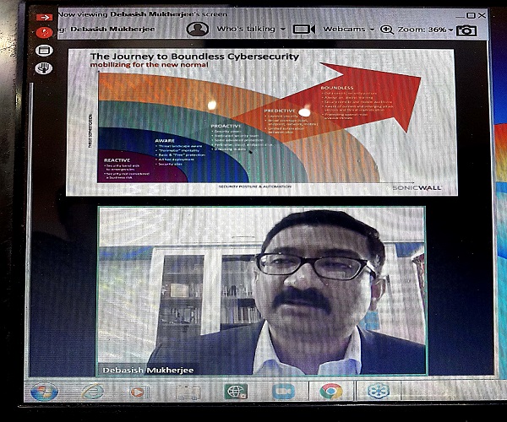Click the slide title Journey to Boundless Cybersecurity
This screenshot has width=507, height=422.
194,57
